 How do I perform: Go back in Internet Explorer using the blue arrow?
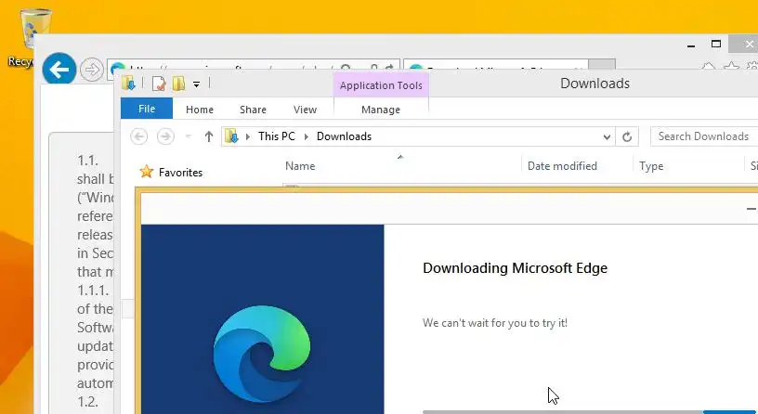59,69
